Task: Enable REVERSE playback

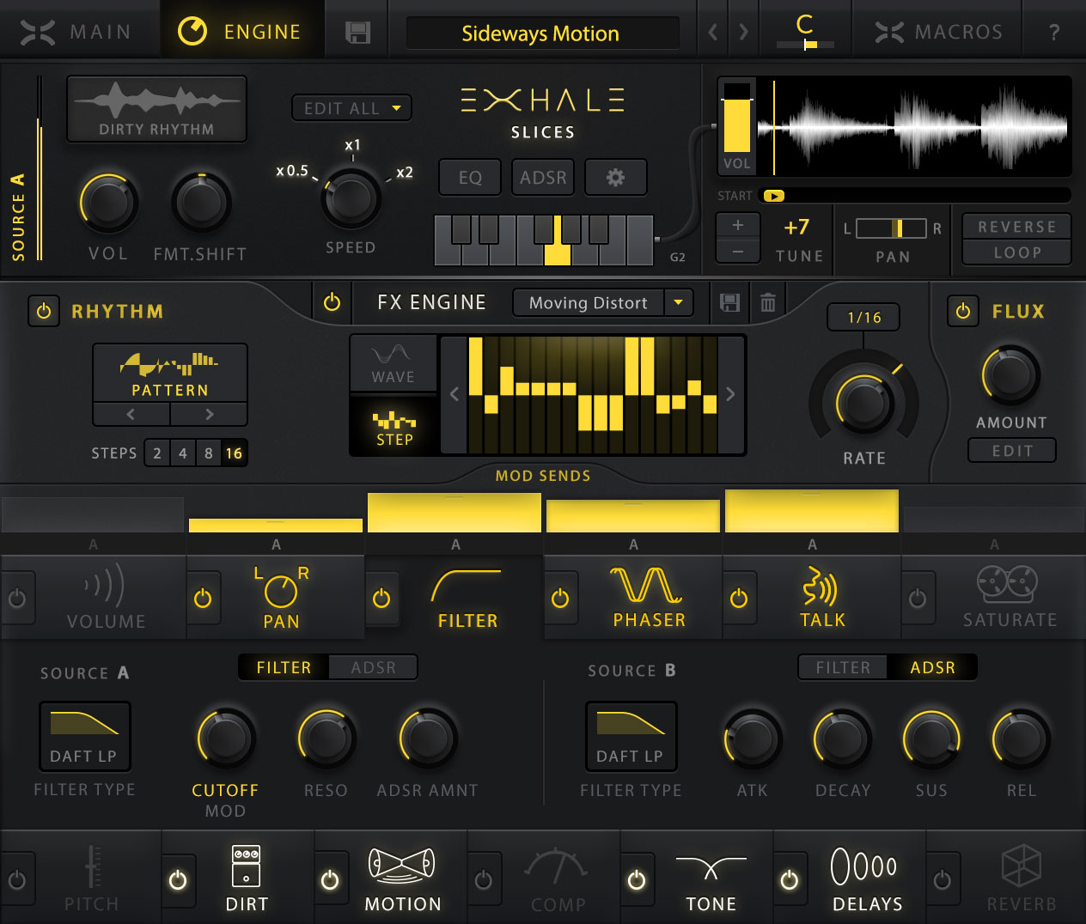Action: pos(1016,226)
